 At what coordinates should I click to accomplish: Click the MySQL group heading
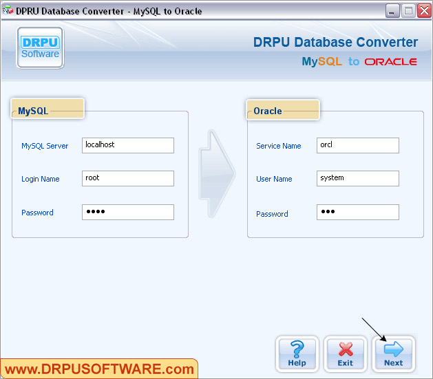pos(33,111)
